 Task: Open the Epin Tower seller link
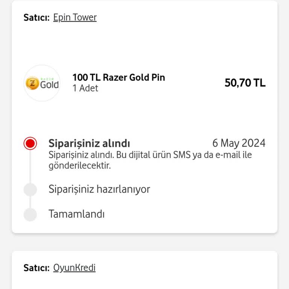point(75,18)
